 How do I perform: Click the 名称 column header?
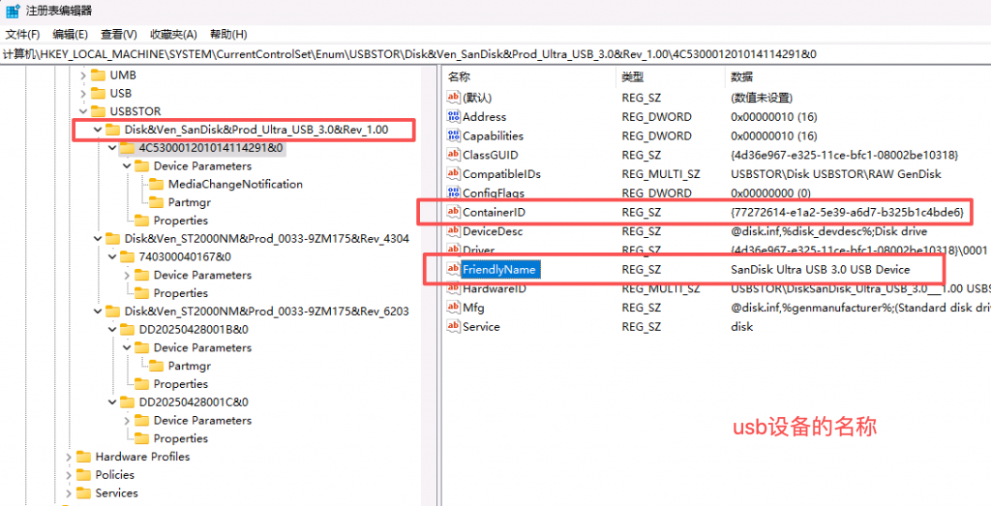(x=460, y=76)
